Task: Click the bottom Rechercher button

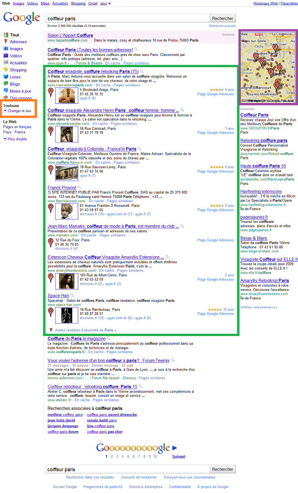Action: point(222,469)
